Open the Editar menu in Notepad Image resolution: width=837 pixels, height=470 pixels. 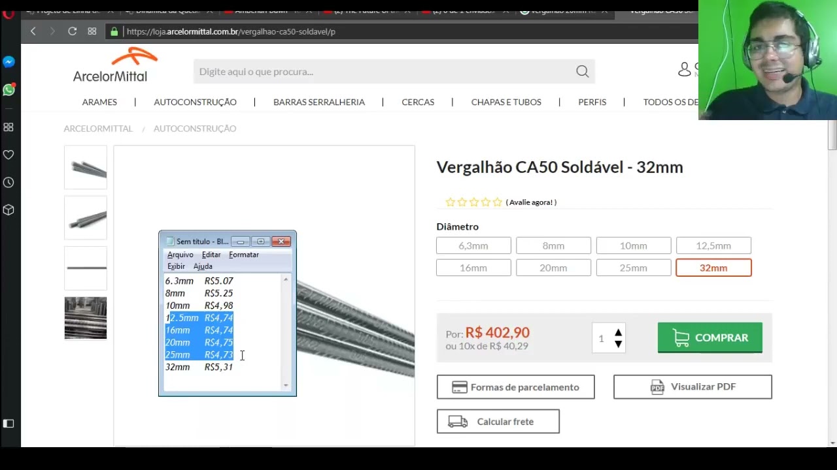tap(211, 255)
